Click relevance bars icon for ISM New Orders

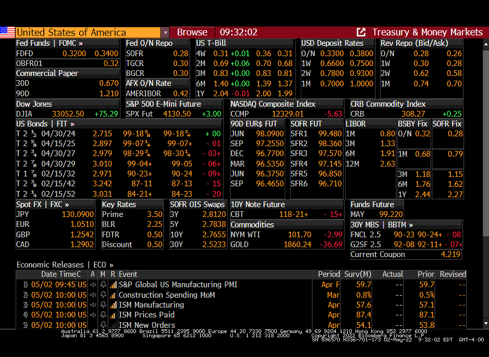pyautogui.click(x=113, y=325)
